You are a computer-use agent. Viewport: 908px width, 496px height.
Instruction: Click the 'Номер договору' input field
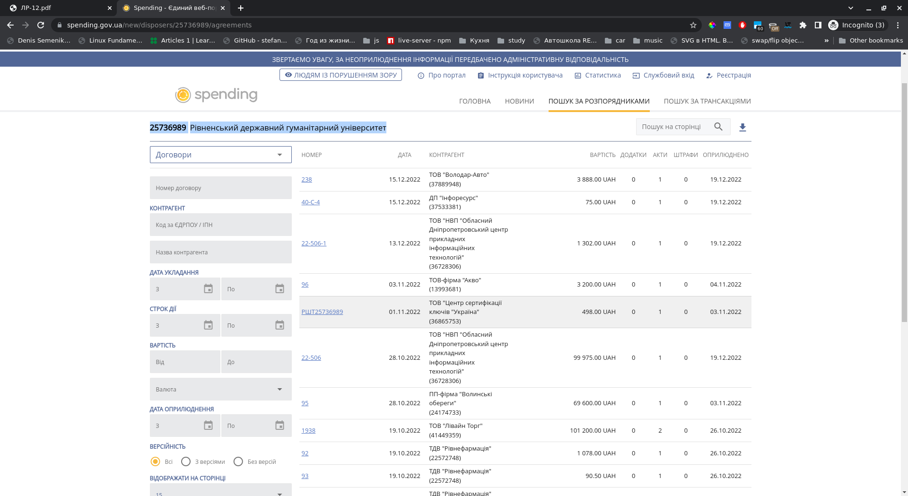point(220,188)
